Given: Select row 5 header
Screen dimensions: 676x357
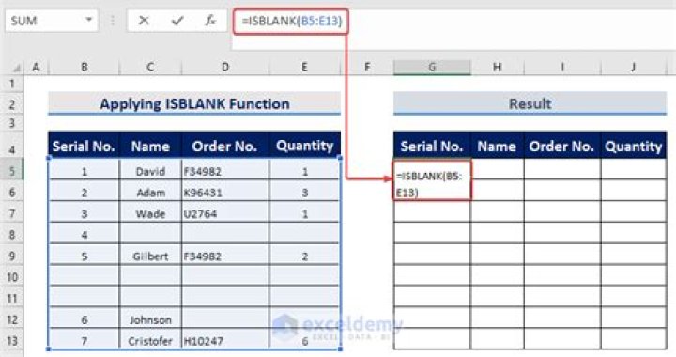Looking at the screenshot, I should click(12, 171).
